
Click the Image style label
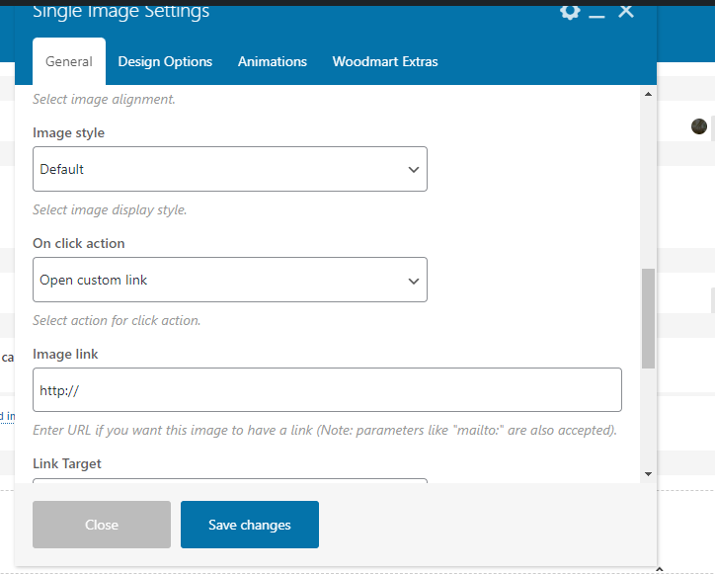click(x=68, y=132)
